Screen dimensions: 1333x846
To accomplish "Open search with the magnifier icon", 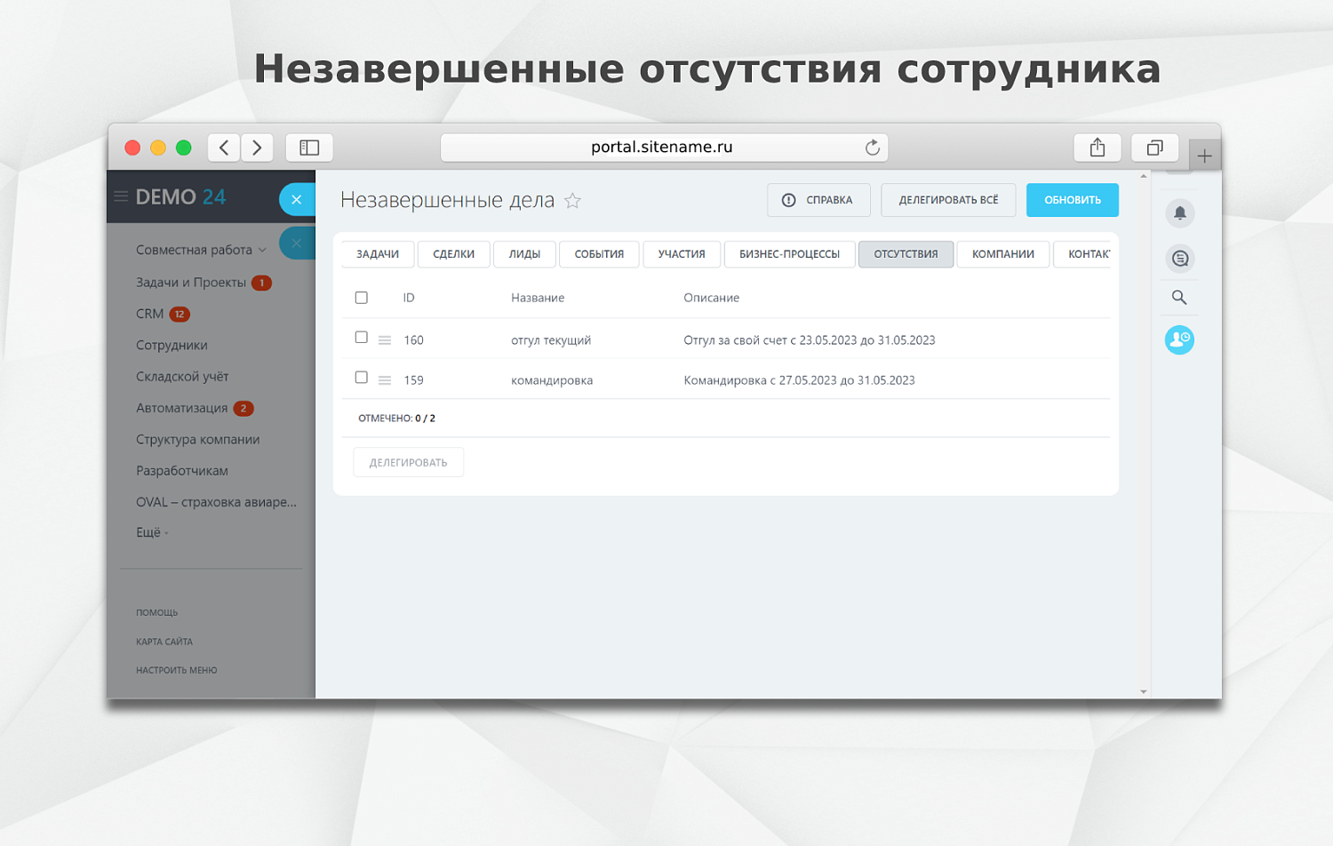I will click(x=1179, y=297).
